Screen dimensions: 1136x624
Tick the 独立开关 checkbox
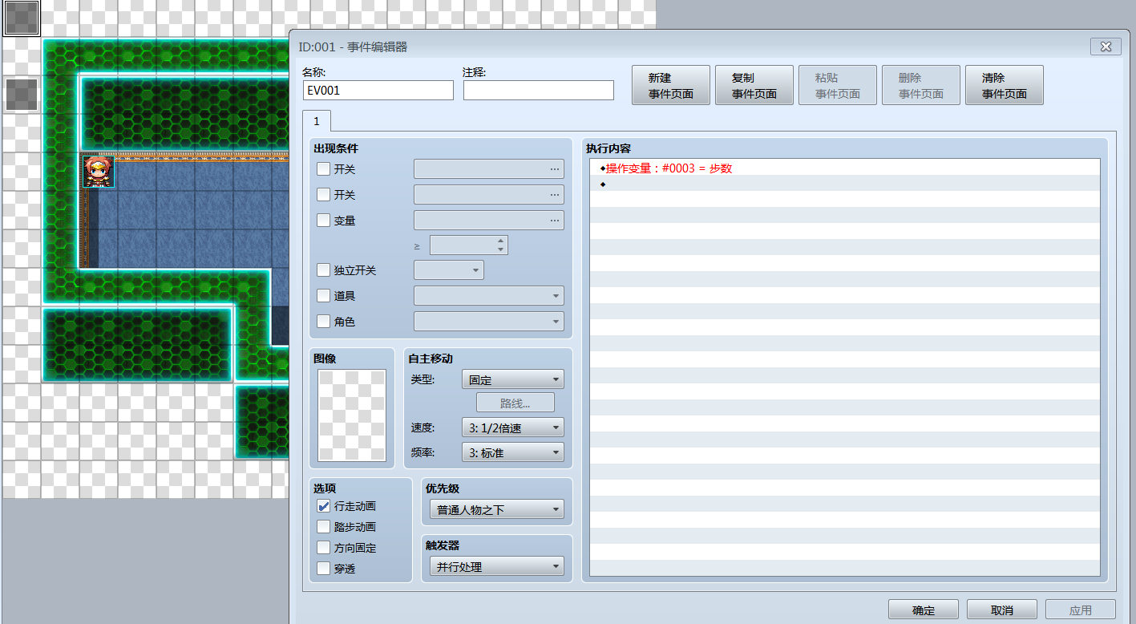pos(324,270)
